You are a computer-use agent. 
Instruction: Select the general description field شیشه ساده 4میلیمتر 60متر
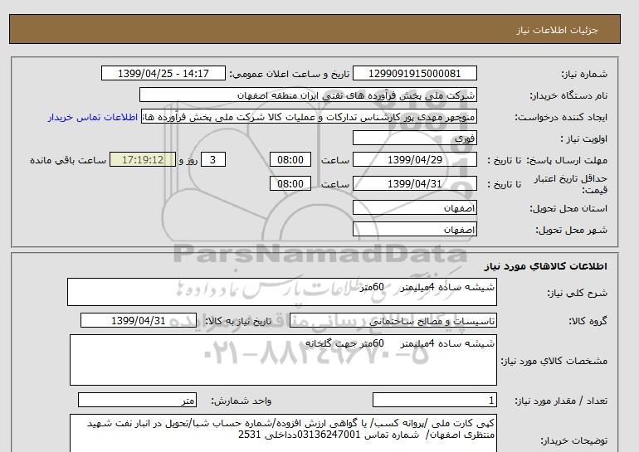(282, 292)
